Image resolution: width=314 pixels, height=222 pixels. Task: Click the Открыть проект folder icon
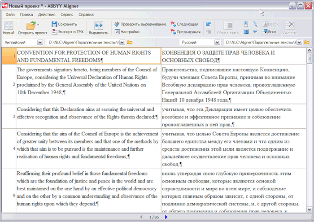coord(31,26)
